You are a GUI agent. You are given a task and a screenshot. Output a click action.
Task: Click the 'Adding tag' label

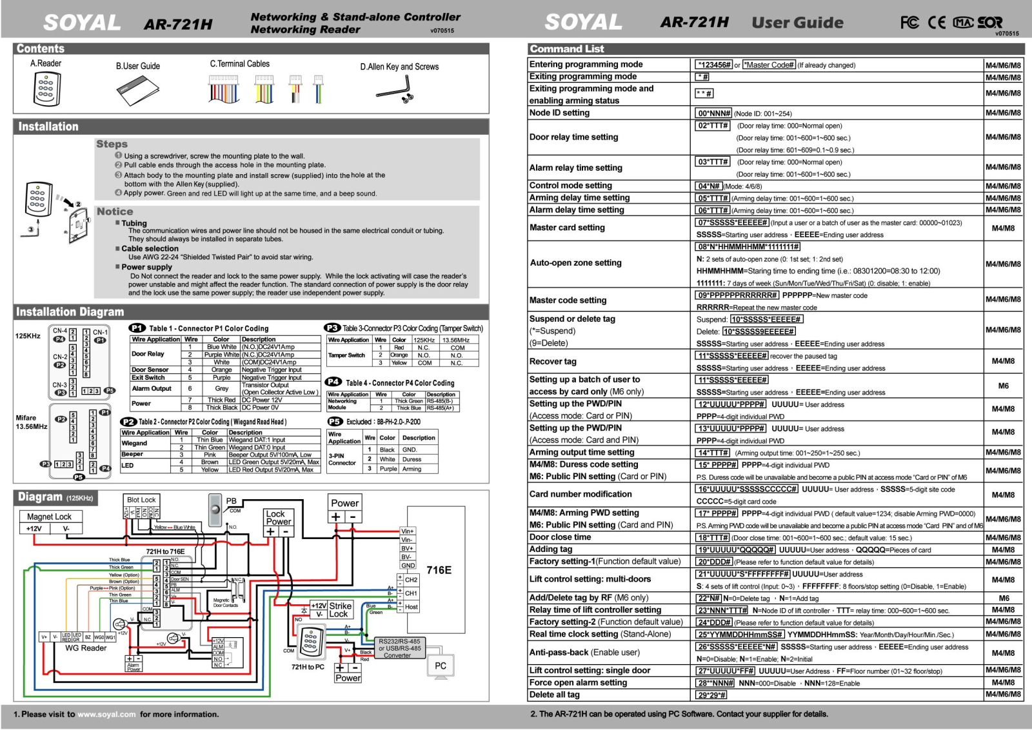pyautogui.click(x=551, y=549)
